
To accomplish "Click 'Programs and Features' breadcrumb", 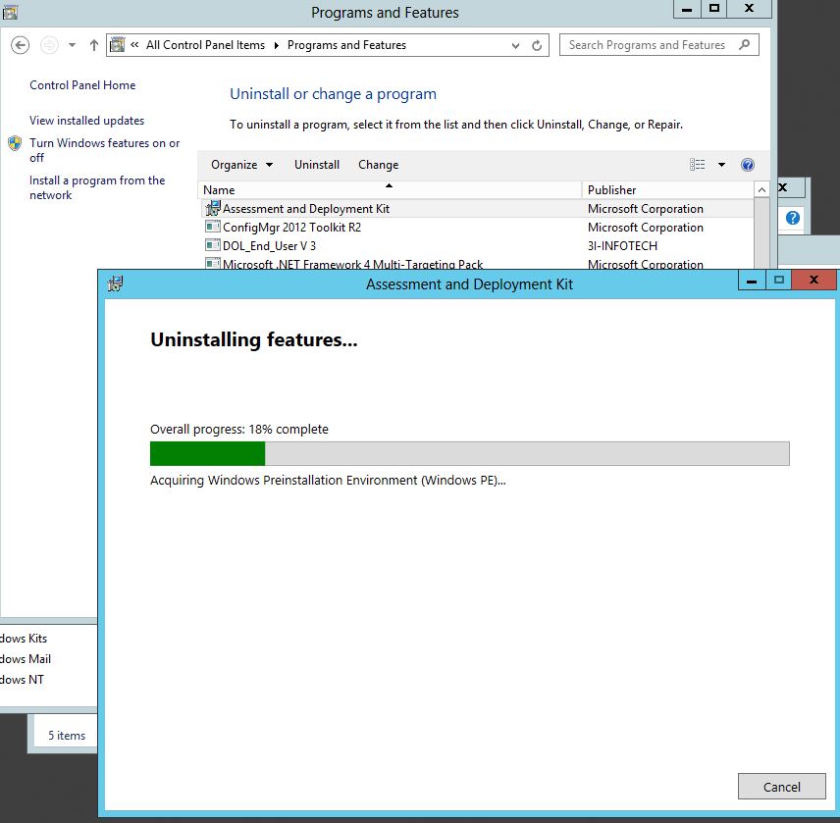I will [x=346, y=45].
